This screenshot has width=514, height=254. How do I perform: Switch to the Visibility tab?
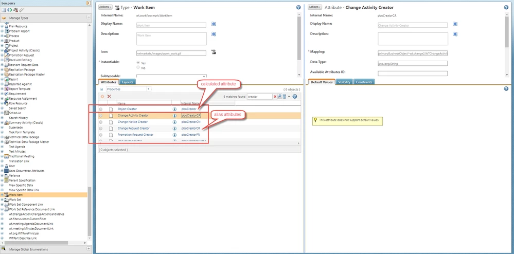click(344, 82)
